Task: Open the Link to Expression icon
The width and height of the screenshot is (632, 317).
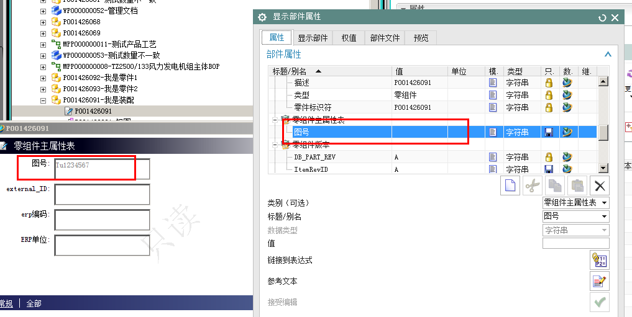Action: tap(599, 260)
